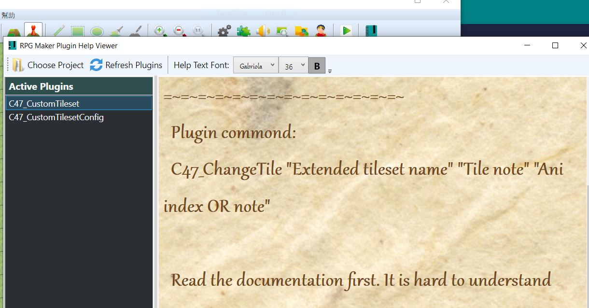Open the 幫助 menu in RPG Maker

coord(8,15)
